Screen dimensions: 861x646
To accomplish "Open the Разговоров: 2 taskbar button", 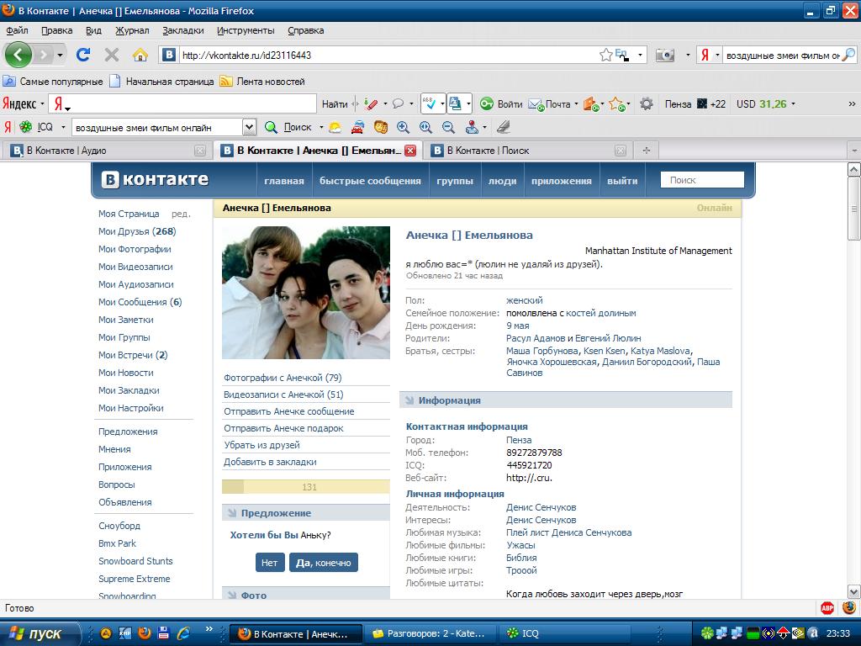I will tap(430, 633).
